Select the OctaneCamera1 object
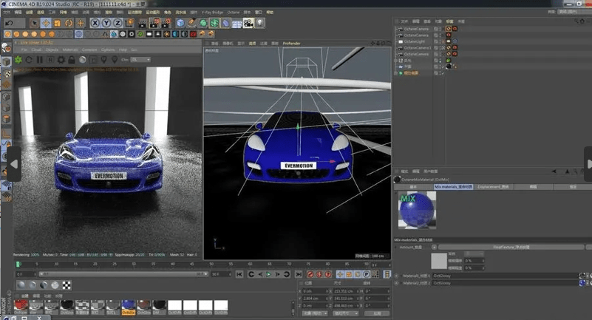 point(417,48)
